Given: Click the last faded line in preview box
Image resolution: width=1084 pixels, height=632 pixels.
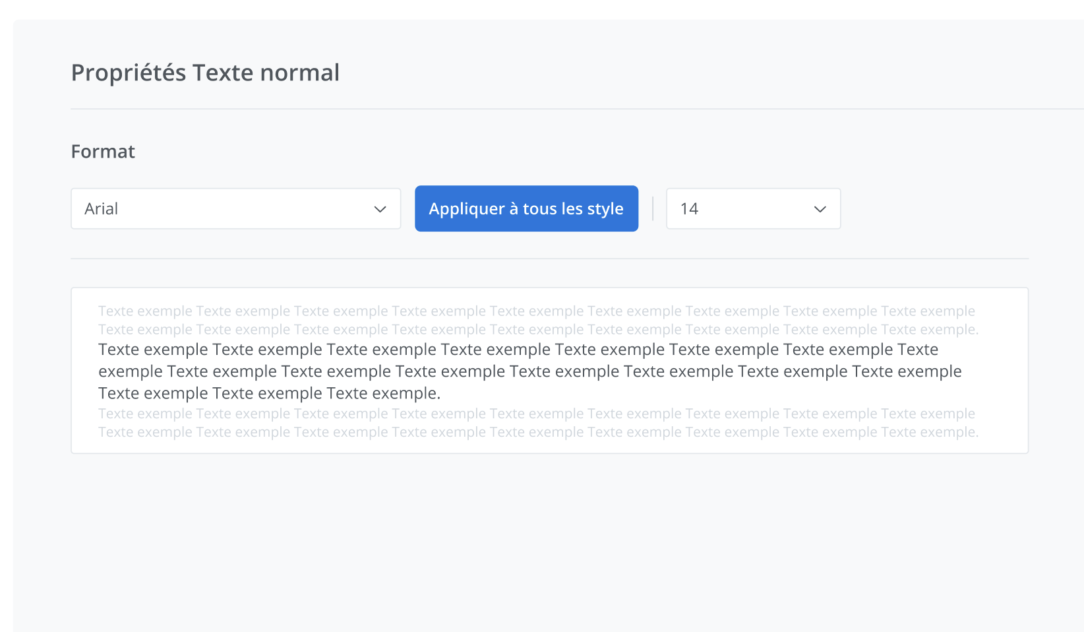Looking at the screenshot, I should tap(538, 432).
